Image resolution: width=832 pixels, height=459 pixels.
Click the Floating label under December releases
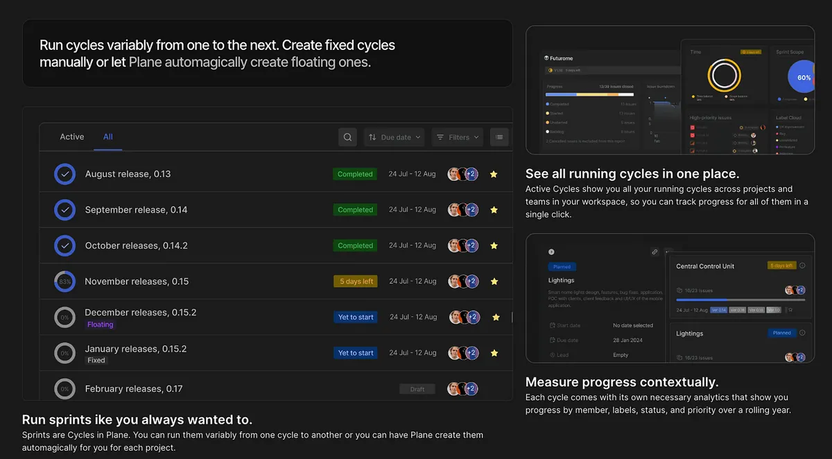101,324
